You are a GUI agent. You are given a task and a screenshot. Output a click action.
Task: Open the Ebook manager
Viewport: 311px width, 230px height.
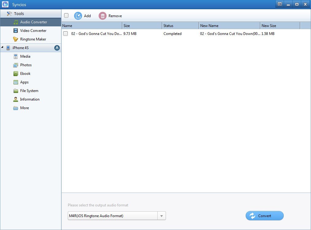point(26,73)
